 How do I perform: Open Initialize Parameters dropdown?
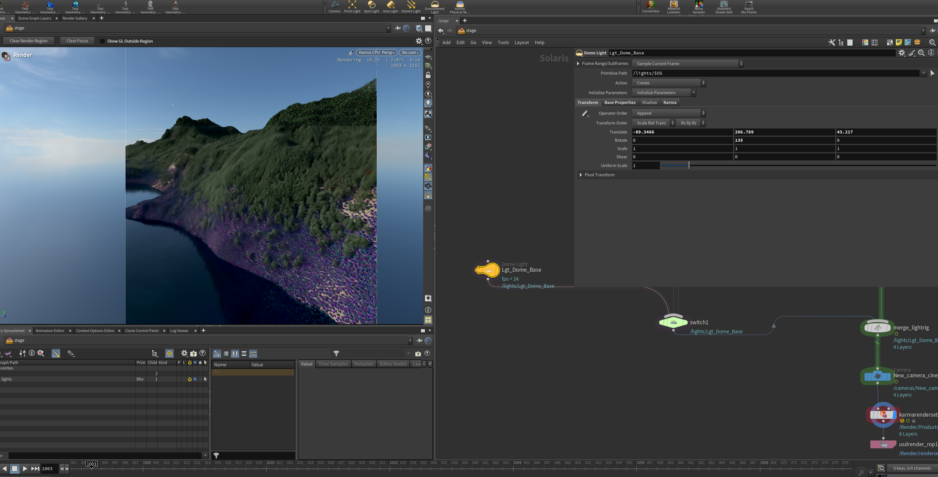point(664,93)
